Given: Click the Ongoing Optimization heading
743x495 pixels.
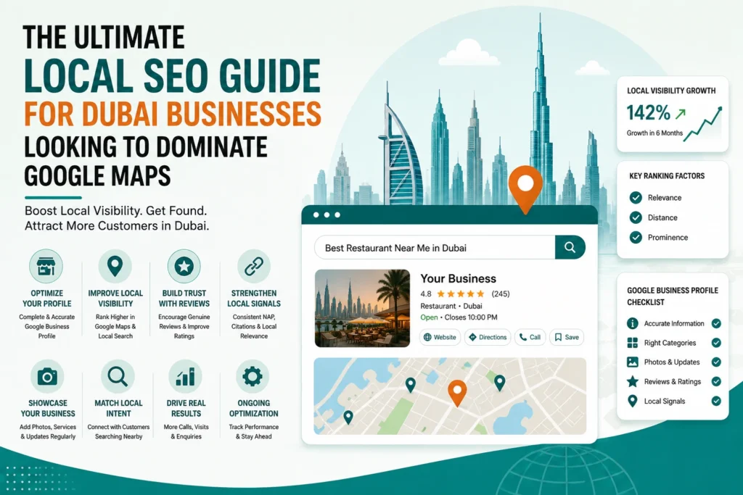Looking at the screenshot, I should [x=253, y=409].
